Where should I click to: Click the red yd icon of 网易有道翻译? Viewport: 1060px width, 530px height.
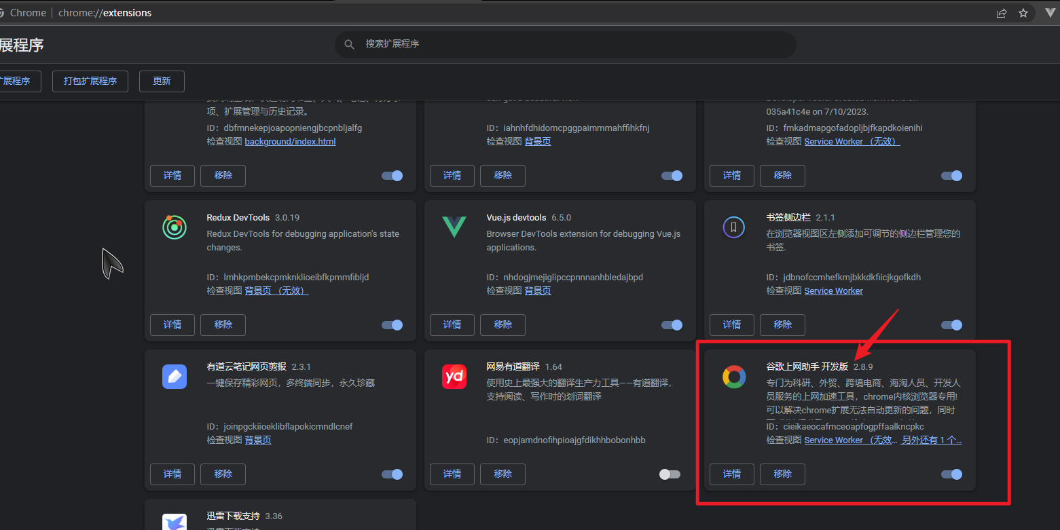coord(454,377)
